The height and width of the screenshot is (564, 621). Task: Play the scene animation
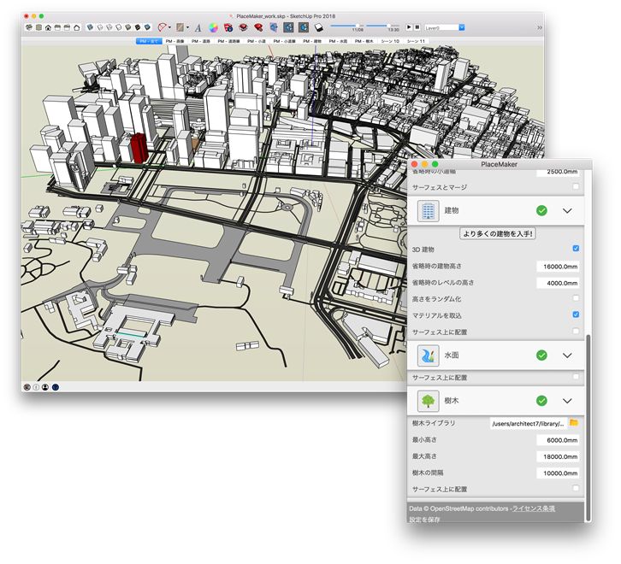409,26
